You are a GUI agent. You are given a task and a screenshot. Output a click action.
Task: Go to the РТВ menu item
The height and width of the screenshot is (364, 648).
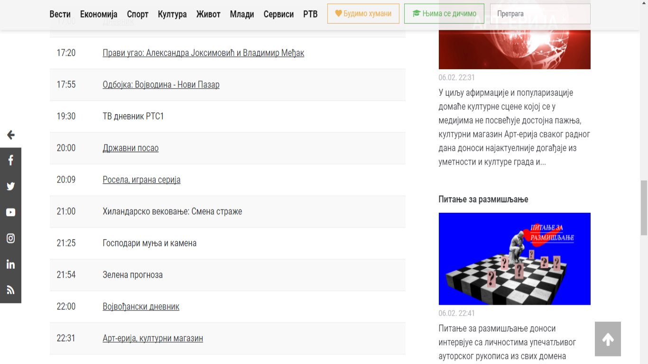point(310,14)
